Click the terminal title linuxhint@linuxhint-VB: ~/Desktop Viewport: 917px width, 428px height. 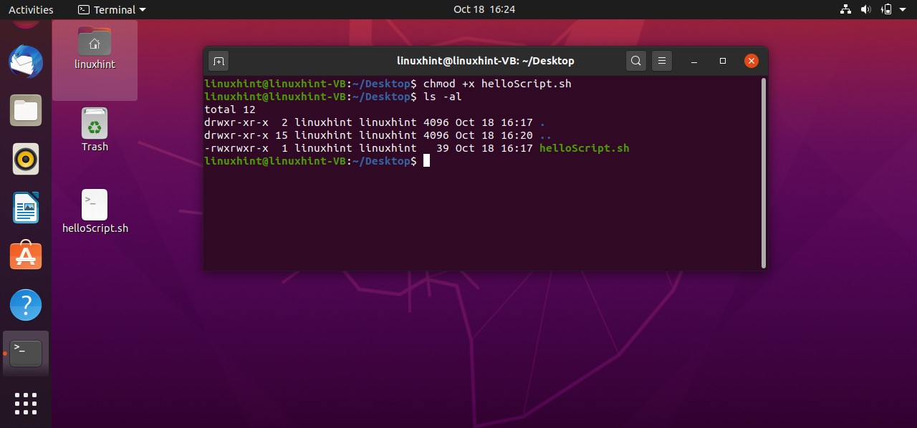(485, 61)
